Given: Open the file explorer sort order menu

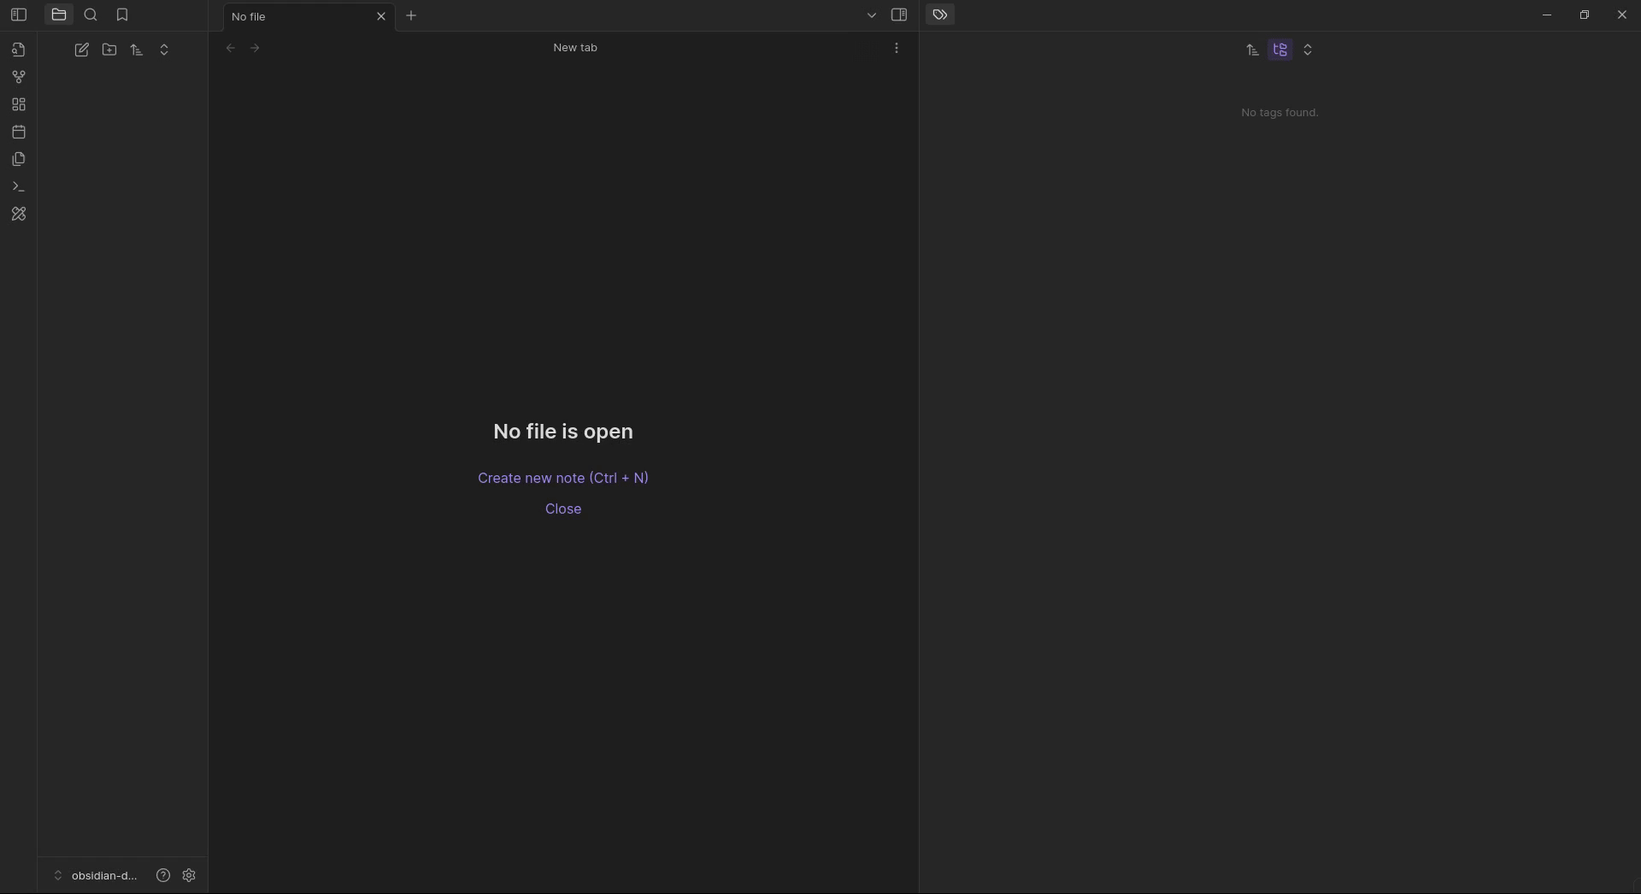Looking at the screenshot, I should (x=137, y=50).
